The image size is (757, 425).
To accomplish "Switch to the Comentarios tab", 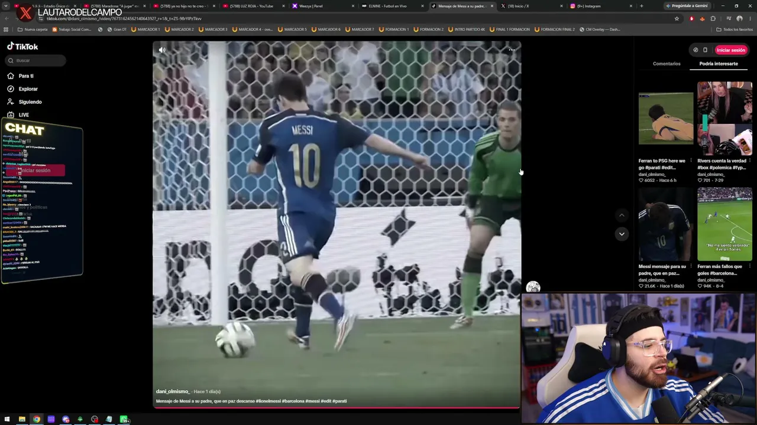I will pos(667,64).
